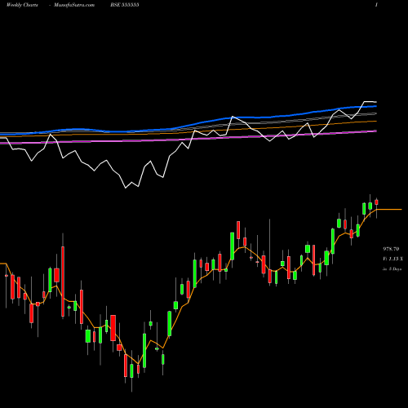The height and width of the screenshot is (408, 408).
Task: Click the lowest green candle at chart bottom
Action: click(x=131, y=370)
